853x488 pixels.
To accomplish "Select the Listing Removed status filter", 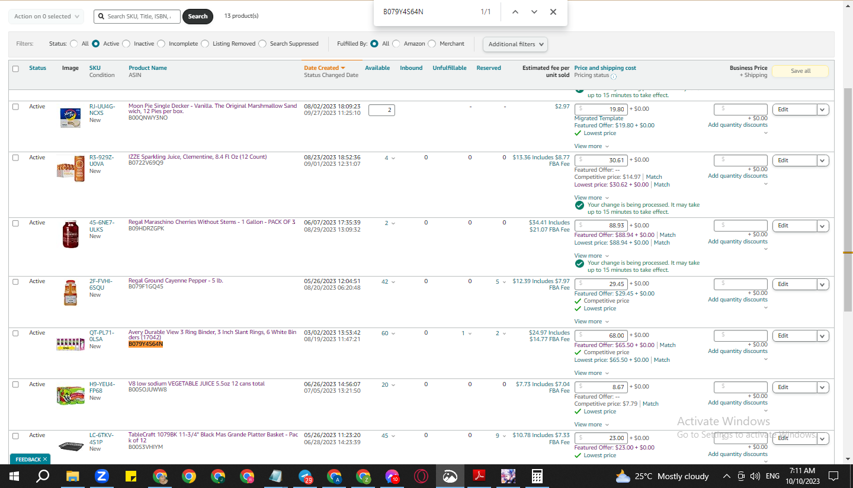I will [205, 44].
